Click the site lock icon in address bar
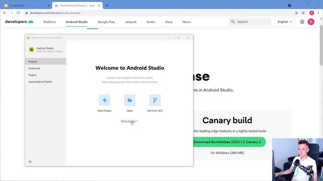The image size is (323, 181). click(27, 13)
